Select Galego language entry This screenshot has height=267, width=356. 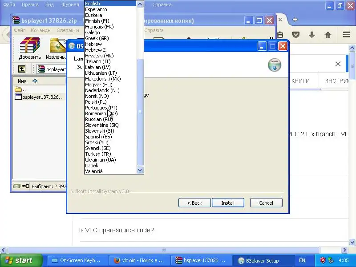click(x=110, y=32)
